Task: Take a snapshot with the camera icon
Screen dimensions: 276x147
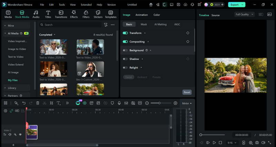Action: coord(257,143)
